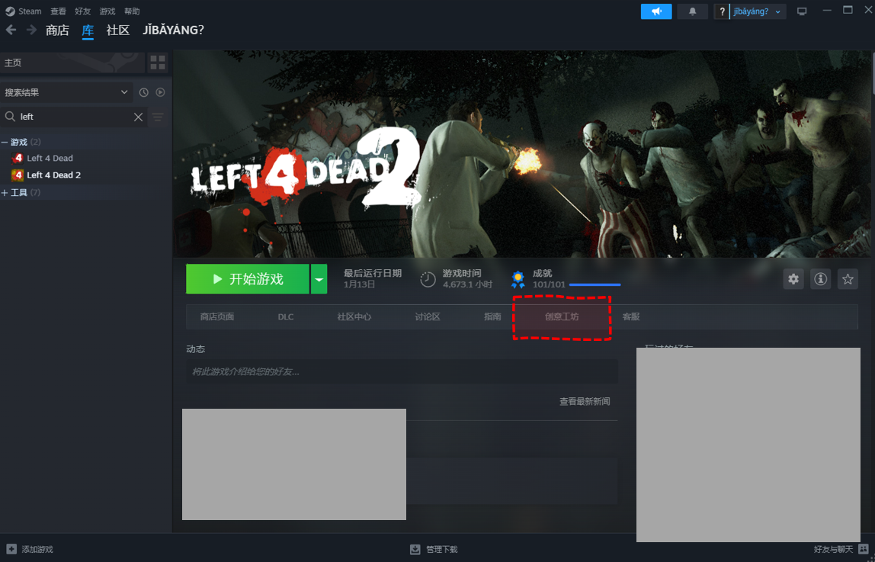This screenshot has width=875, height=562.
Task: Open the 创意工坊 workshop link
Action: click(562, 316)
